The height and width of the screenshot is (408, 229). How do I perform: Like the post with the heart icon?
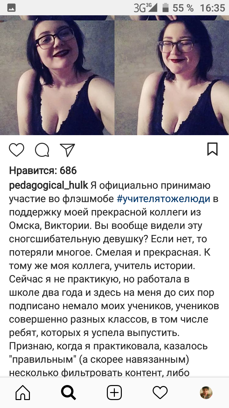pyautogui.click(x=17, y=150)
